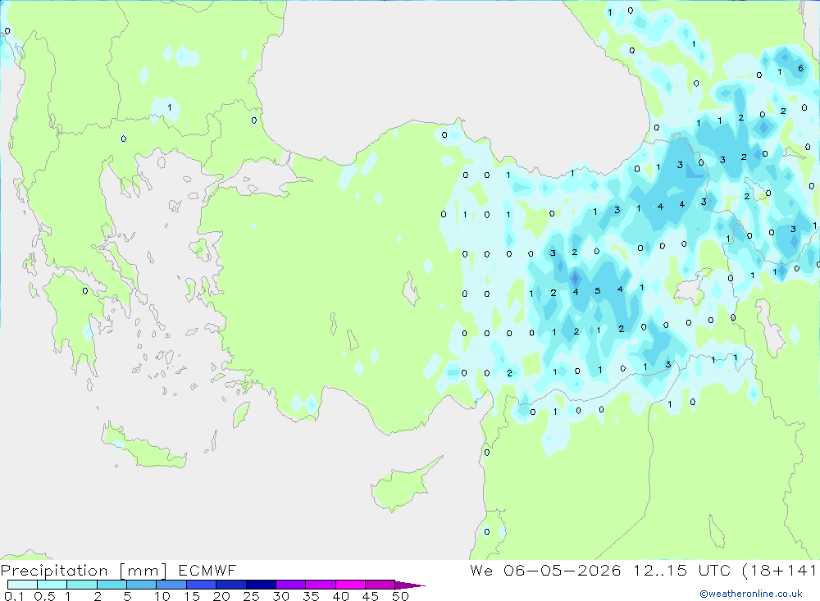This screenshot has width=820, height=601.
Task: Open the weatheronline.co.uk copyright link
Action: pos(751,593)
